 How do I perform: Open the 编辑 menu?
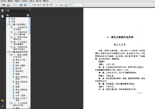tap(11, 1)
